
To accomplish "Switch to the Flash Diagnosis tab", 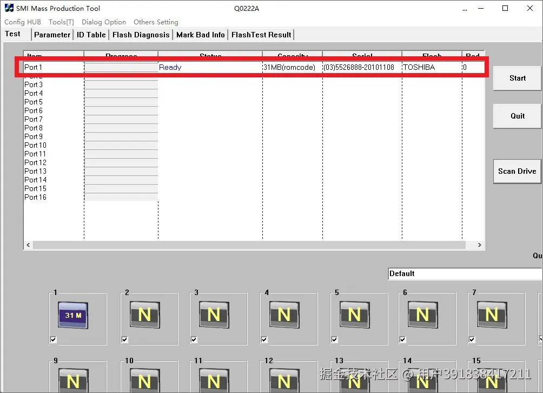I will (141, 35).
